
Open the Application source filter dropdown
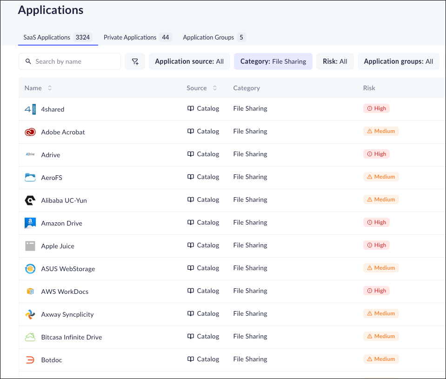189,61
